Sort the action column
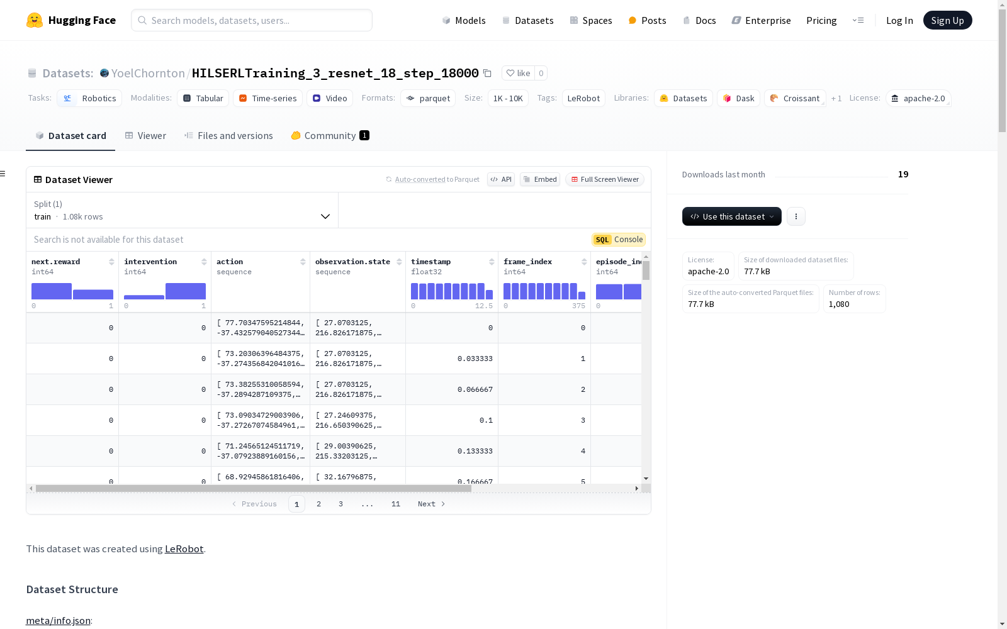This screenshot has width=1007, height=629. click(x=303, y=262)
